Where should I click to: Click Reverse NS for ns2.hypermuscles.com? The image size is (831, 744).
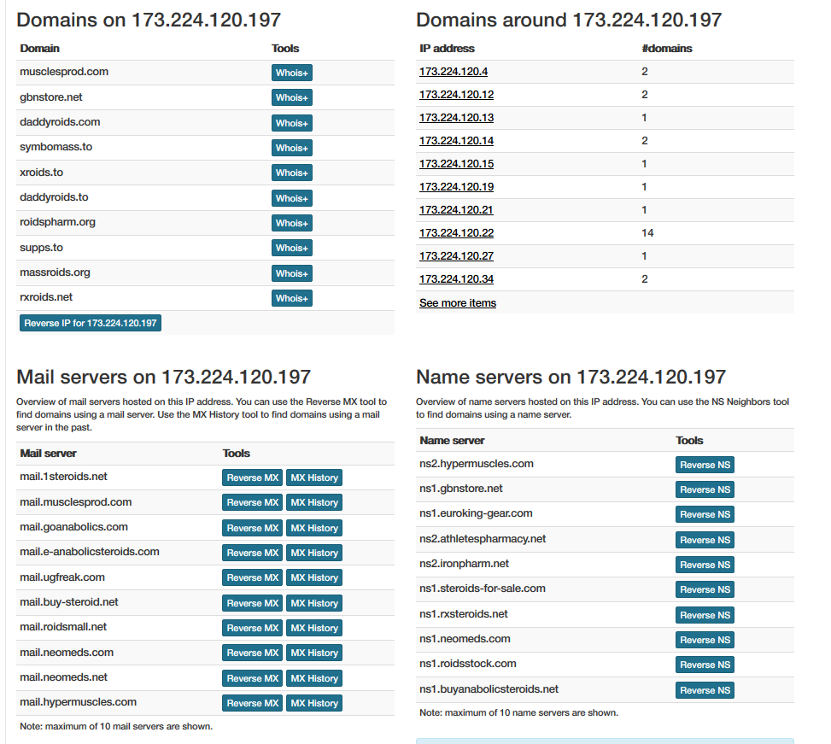coord(704,465)
